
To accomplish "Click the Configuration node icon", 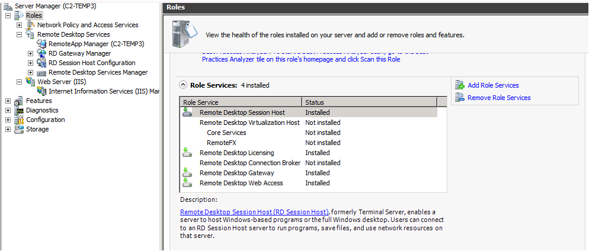I will pyautogui.click(x=19, y=120).
